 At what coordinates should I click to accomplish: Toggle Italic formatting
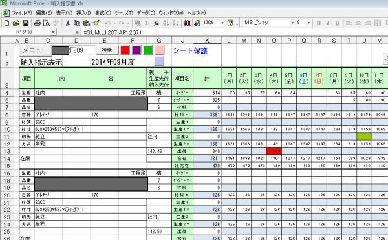pyautogui.click(x=328, y=23)
